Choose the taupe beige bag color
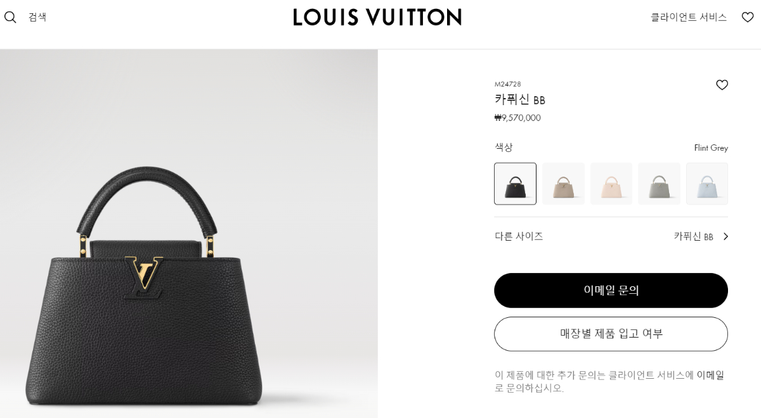The width and height of the screenshot is (761, 418). pyautogui.click(x=563, y=184)
